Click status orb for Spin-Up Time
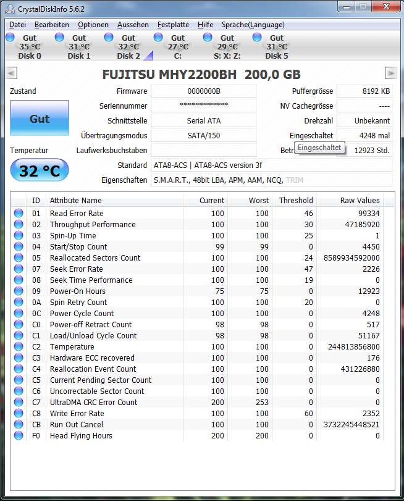The image size is (404, 502). pos(19,236)
